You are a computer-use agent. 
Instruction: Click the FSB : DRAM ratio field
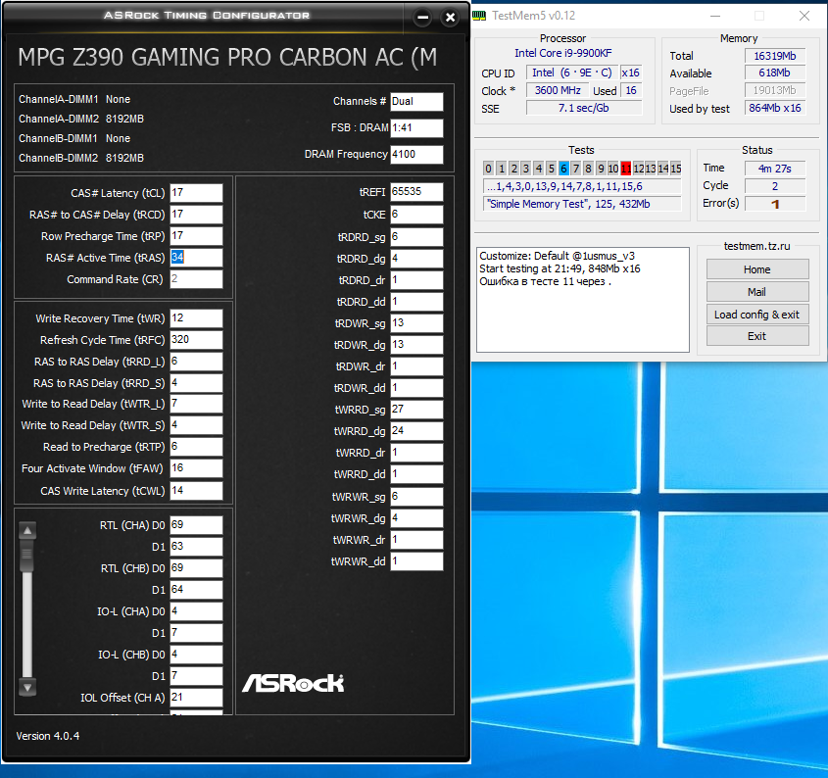[416, 127]
